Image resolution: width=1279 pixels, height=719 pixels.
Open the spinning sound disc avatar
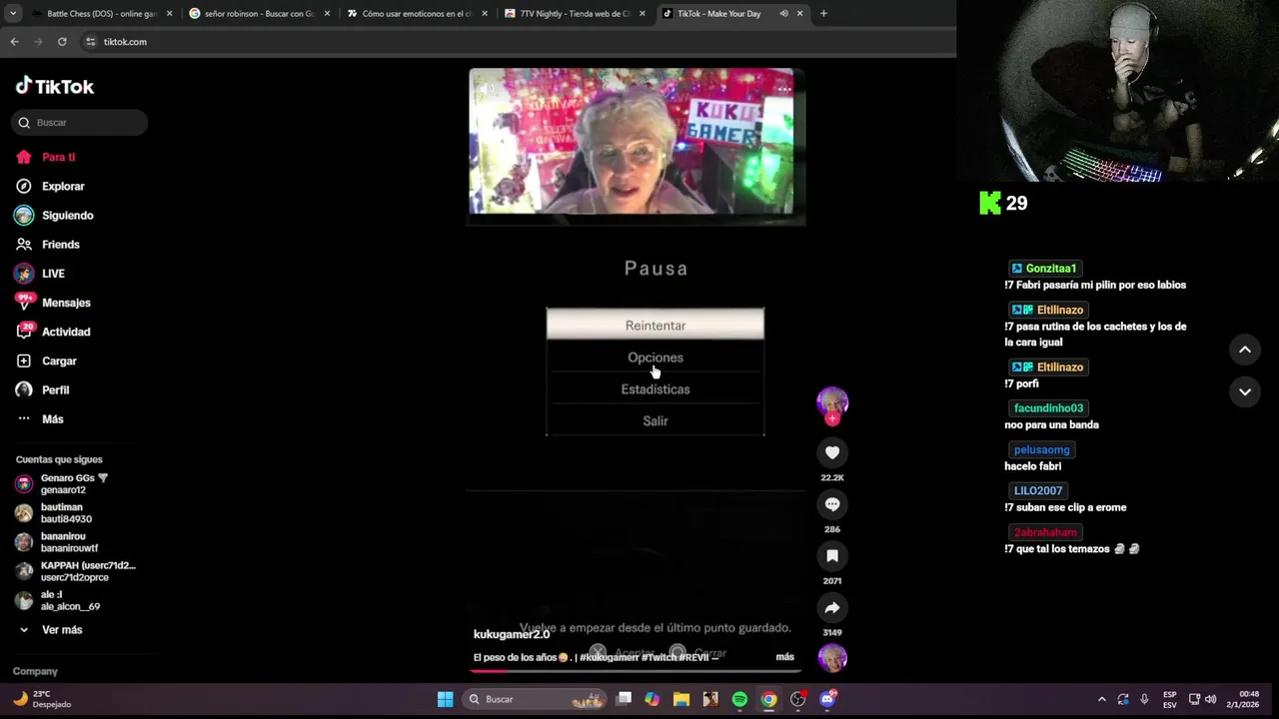[832, 658]
